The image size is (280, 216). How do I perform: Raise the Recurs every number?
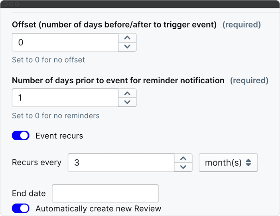coord(183,158)
